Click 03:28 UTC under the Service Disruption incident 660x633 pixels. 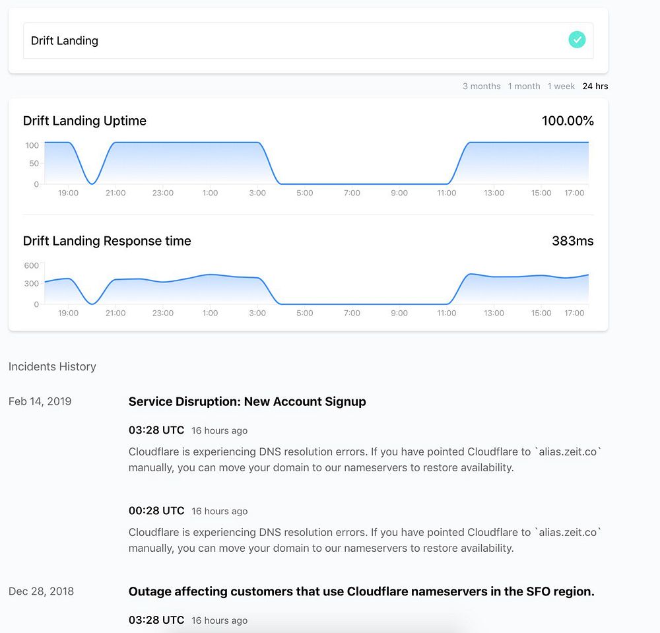(156, 430)
